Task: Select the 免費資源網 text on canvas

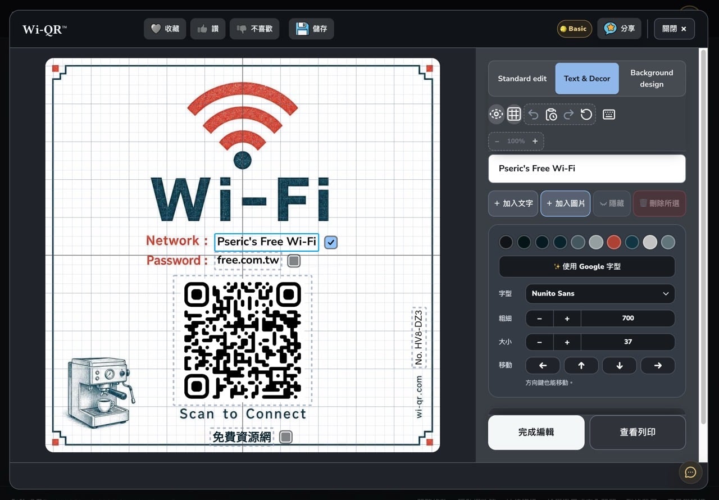Action: tap(242, 437)
